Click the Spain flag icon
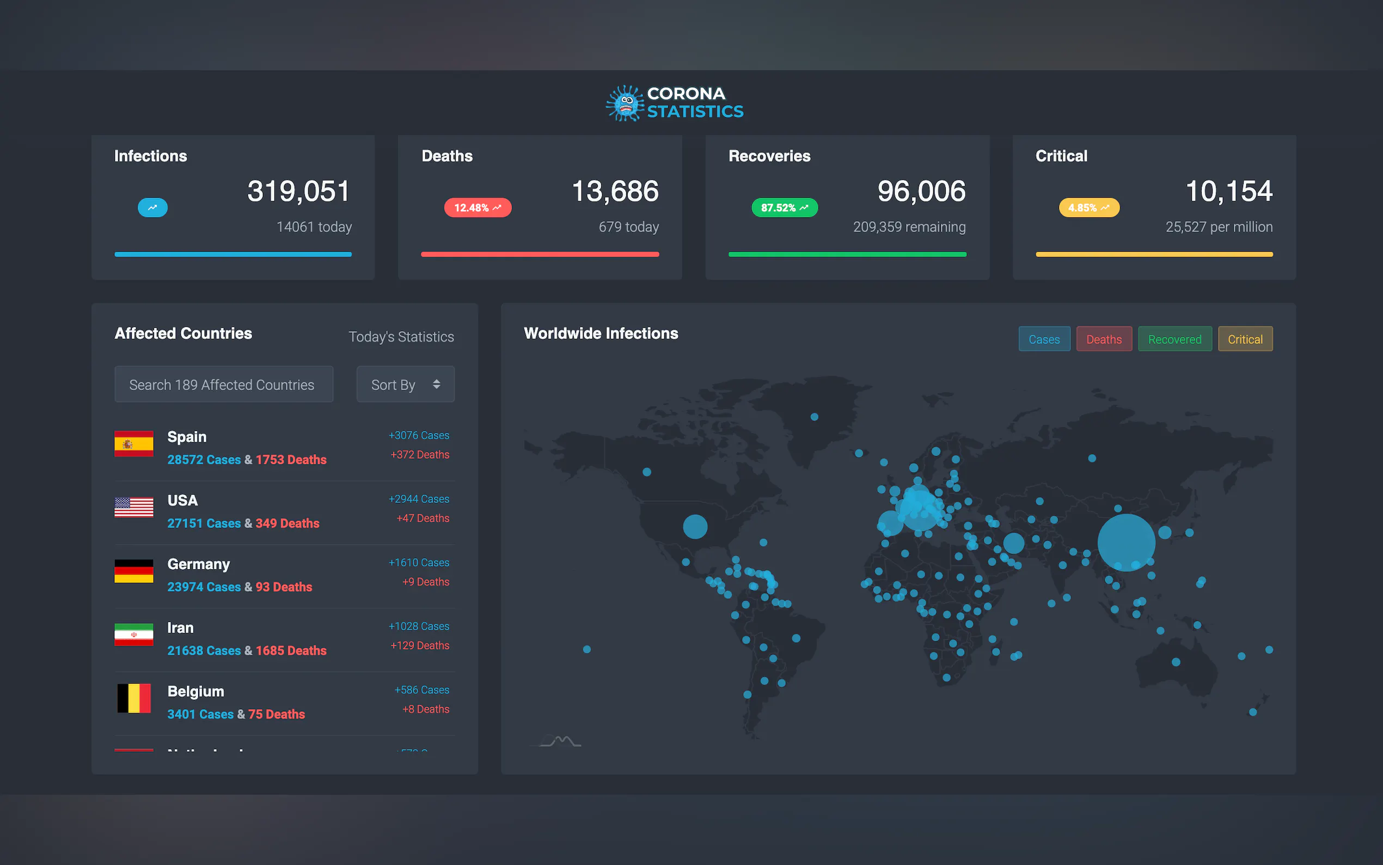The image size is (1383, 865). (134, 444)
